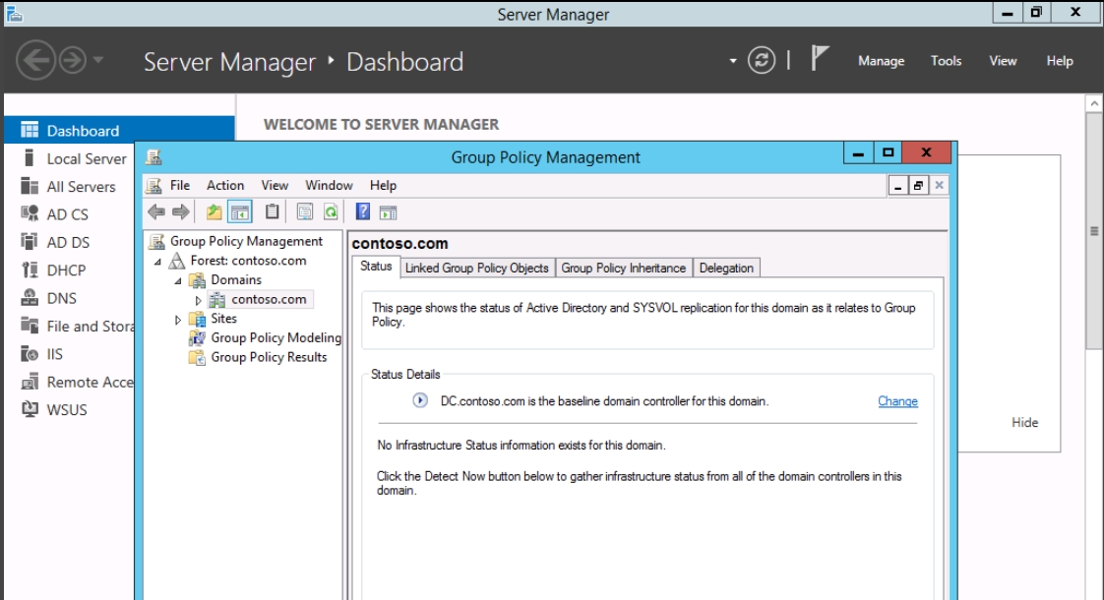1104x600 pixels.
Task: Maximize the Group Policy Management window
Action: [888, 152]
